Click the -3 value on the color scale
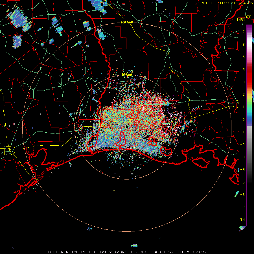This screenshot has height=254, width=254. pos(242,157)
